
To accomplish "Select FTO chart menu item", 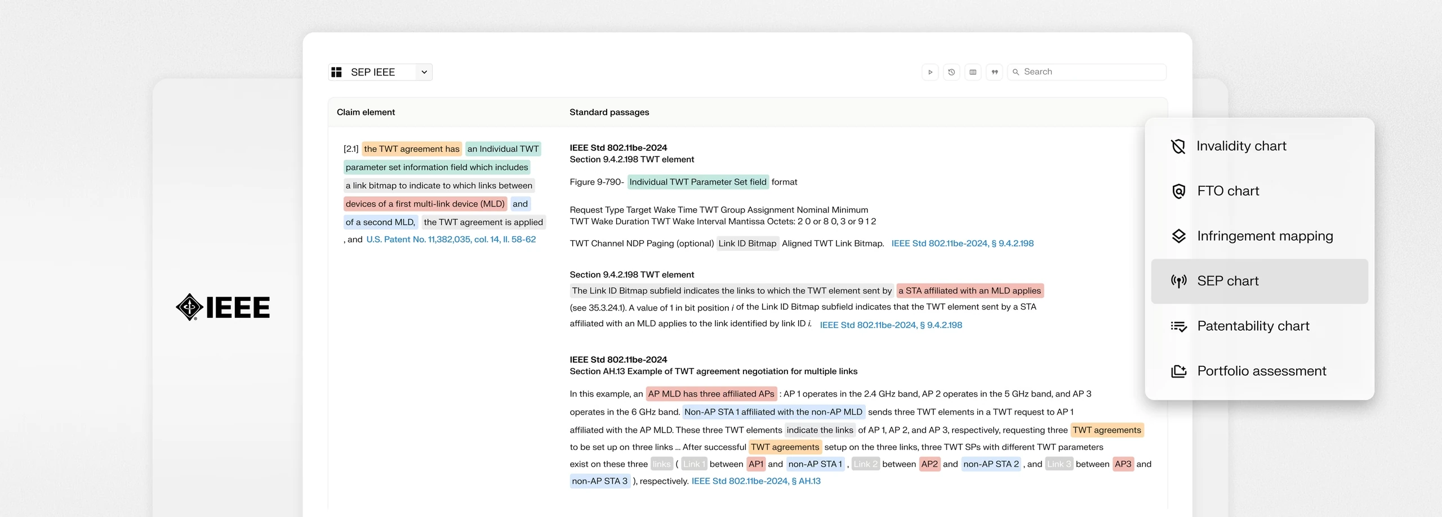I will tap(1259, 191).
